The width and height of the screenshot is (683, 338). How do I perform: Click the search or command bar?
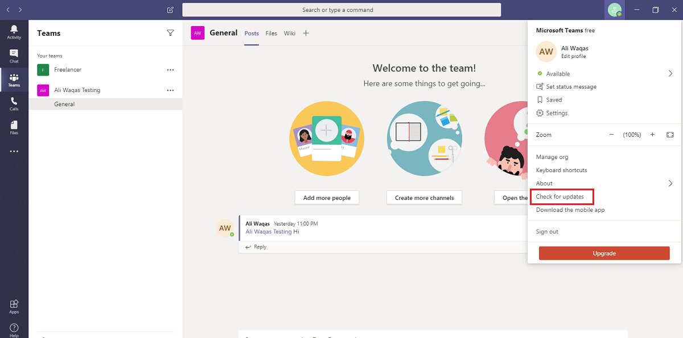click(x=341, y=10)
